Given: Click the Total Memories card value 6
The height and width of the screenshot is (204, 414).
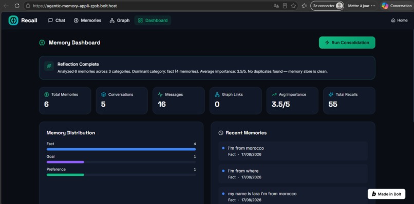Looking at the screenshot, I should click(x=46, y=105).
